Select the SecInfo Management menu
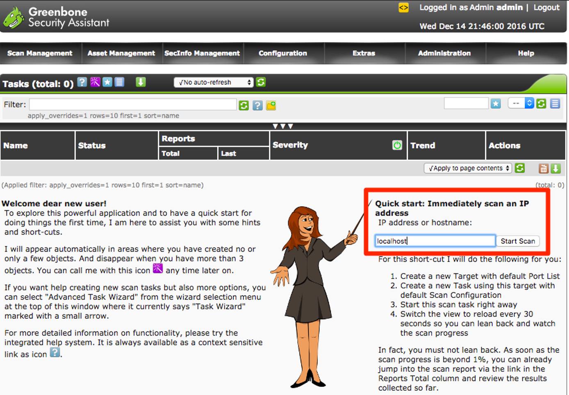Image resolution: width=569 pixels, height=395 pixels. pos(202,53)
